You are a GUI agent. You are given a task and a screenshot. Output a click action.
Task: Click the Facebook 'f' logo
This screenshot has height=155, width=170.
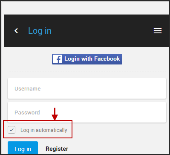[58, 59]
